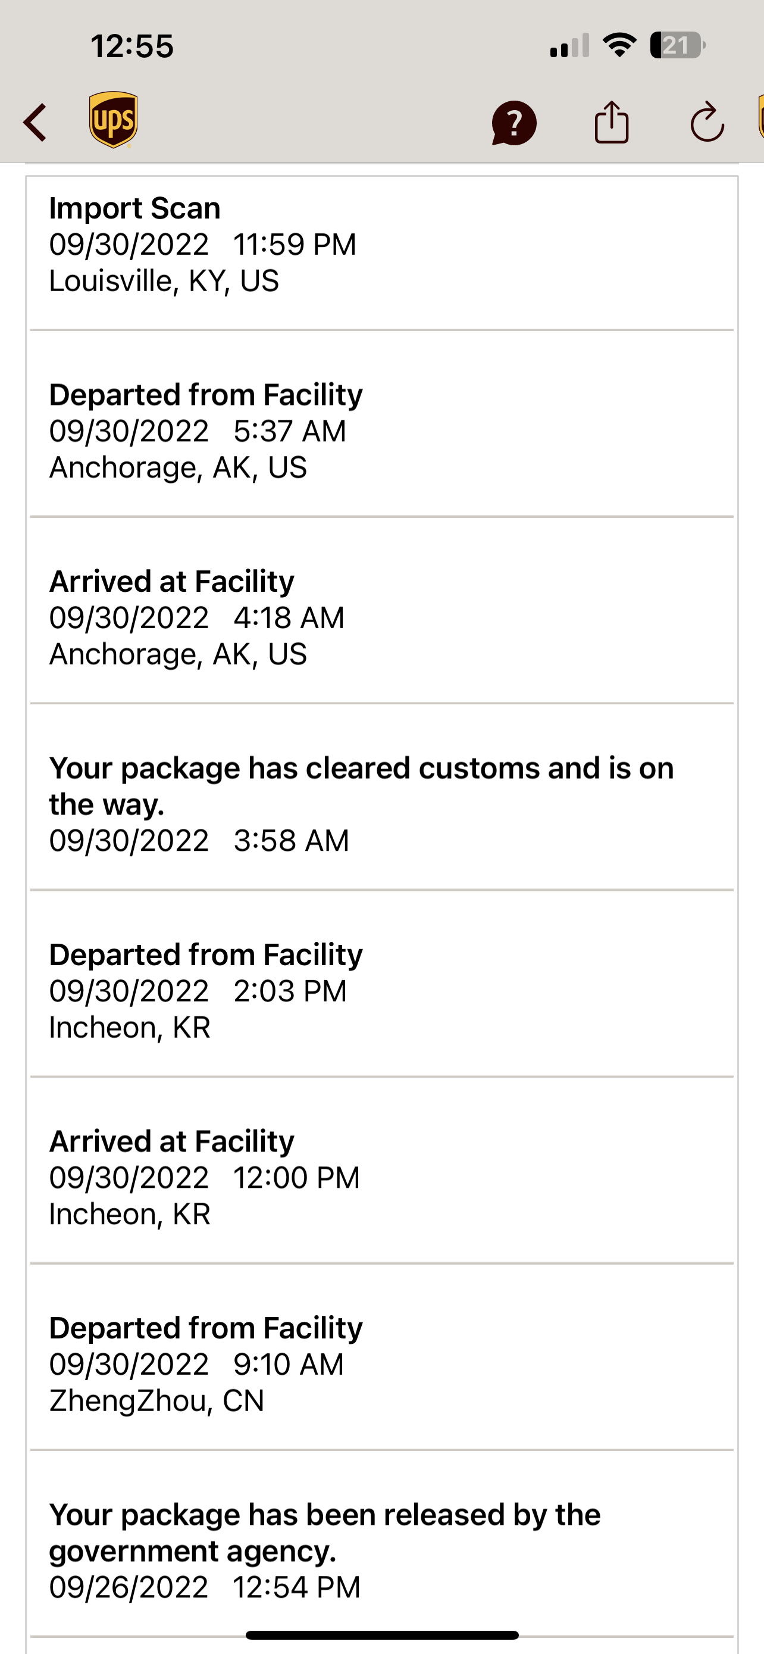Refresh tracking with the reload icon
Image resolution: width=764 pixels, height=1654 pixels.
707,121
